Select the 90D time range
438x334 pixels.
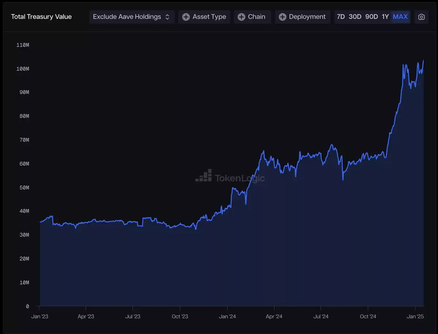coord(372,17)
